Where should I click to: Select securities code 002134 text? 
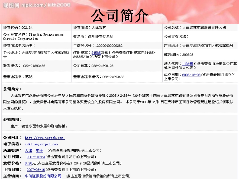[x=27, y=28]
